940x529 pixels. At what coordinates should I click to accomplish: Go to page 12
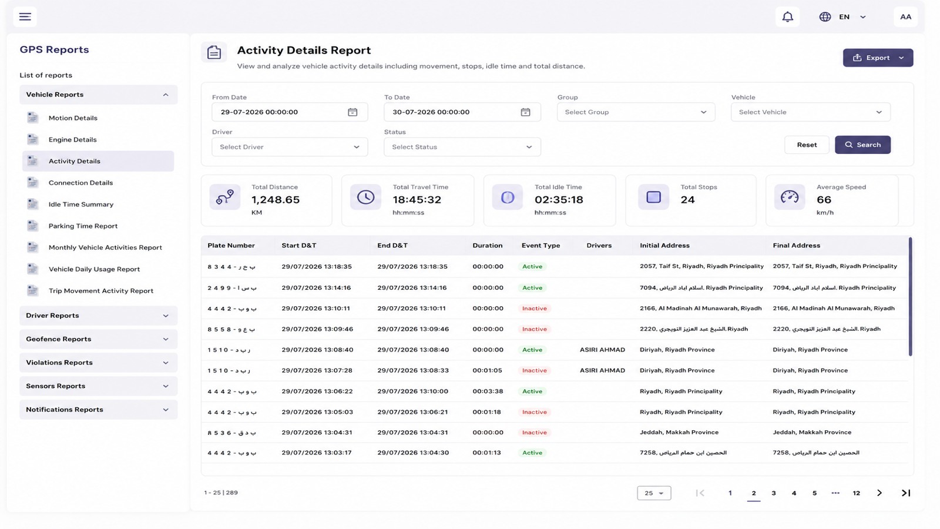pos(856,493)
